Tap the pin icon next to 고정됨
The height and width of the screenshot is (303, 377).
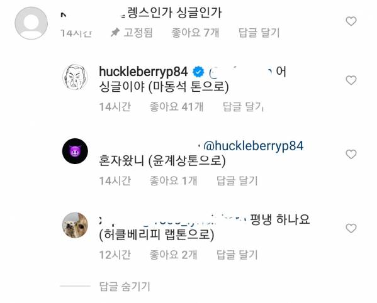point(115,33)
